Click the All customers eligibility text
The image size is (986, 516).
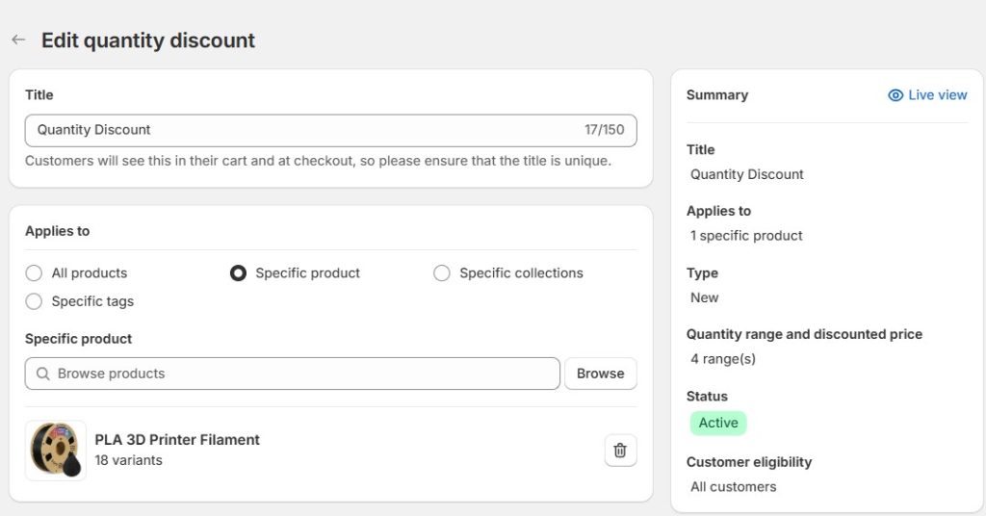tap(733, 487)
